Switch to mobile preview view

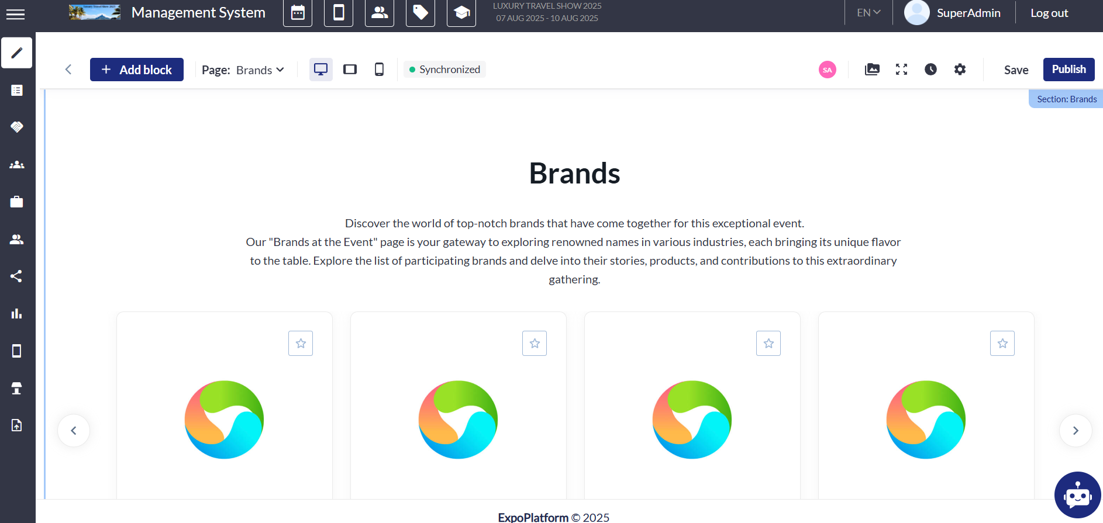[x=379, y=70]
